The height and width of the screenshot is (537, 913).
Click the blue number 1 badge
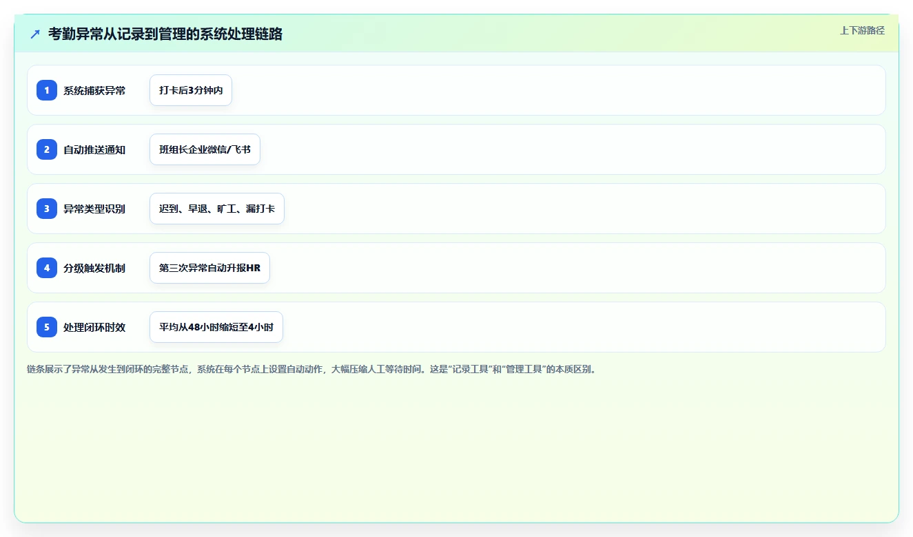(x=47, y=90)
